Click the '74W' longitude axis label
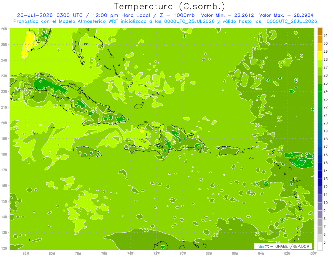Viewport: 333px width, 257px height. tap(130, 253)
